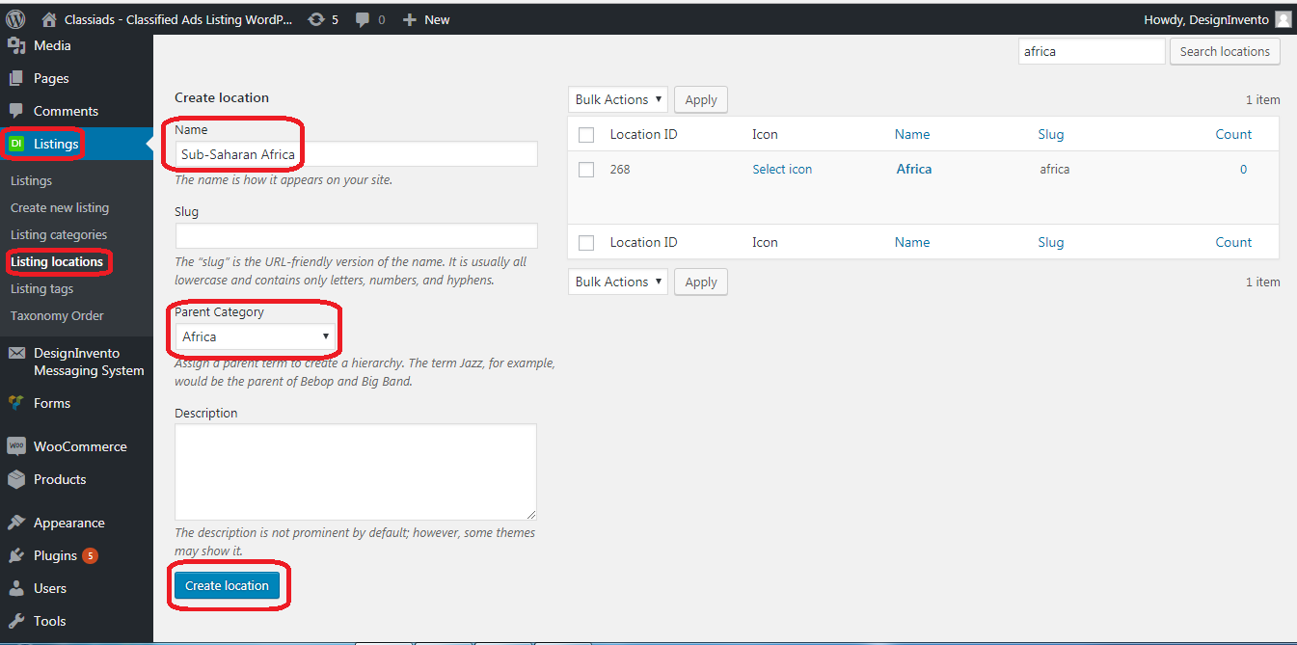Open the Appearance menu

[69, 523]
